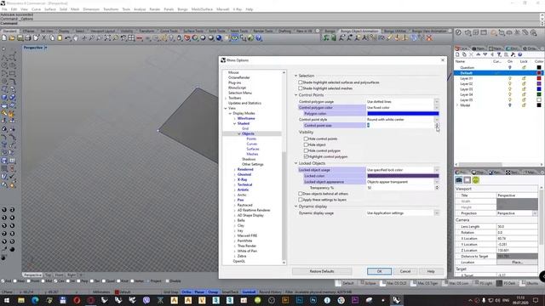Open the Bongo menu
Viewport: 545px width, 306px height.
tap(182, 9)
